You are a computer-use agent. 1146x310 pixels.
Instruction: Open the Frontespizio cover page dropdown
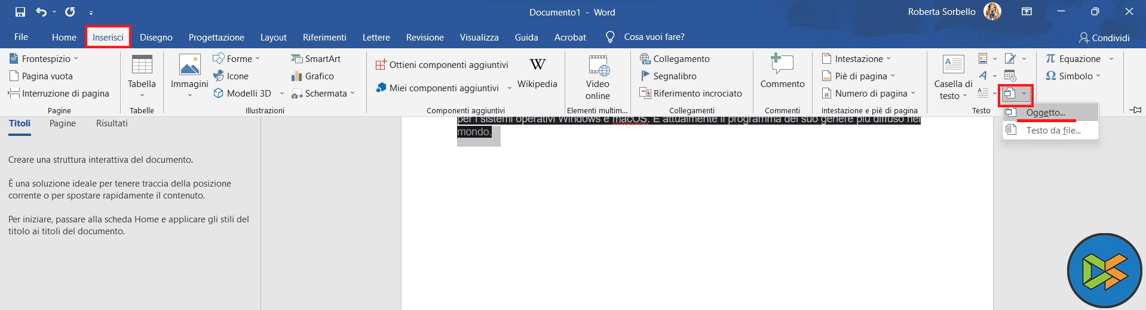pos(44,58)
